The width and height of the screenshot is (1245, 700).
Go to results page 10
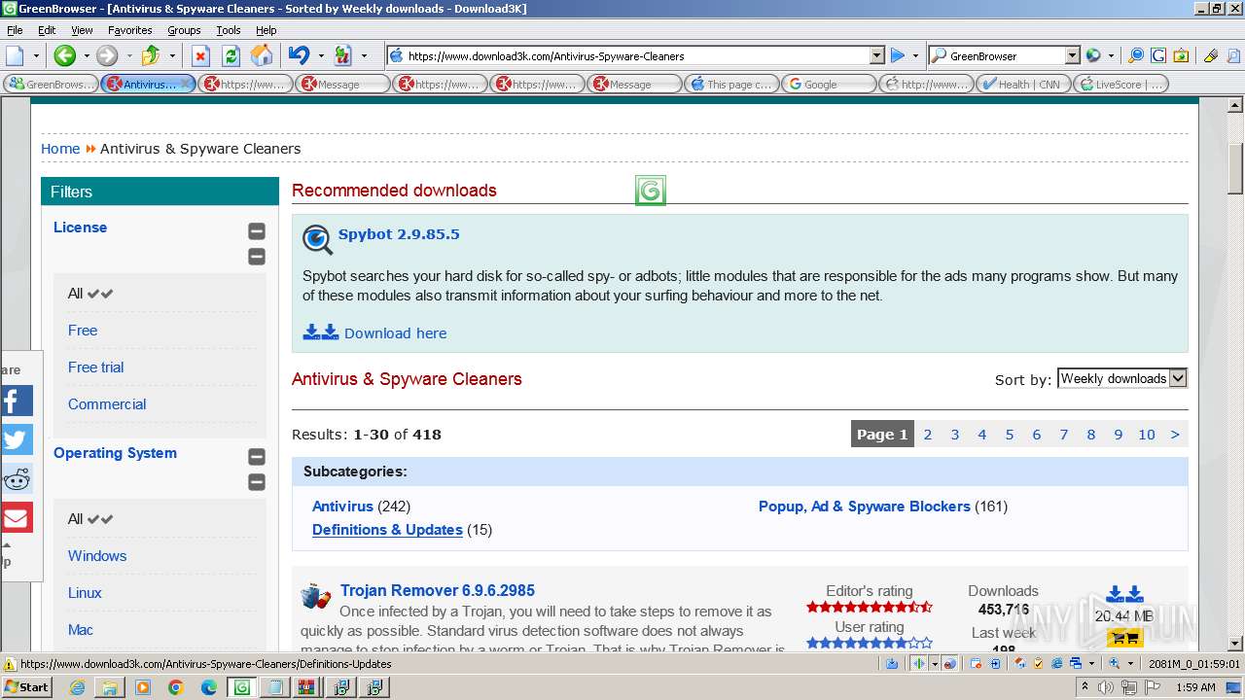coord(1147,435)
